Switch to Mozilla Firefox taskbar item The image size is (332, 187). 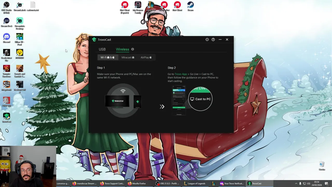(x=140, y=183)
